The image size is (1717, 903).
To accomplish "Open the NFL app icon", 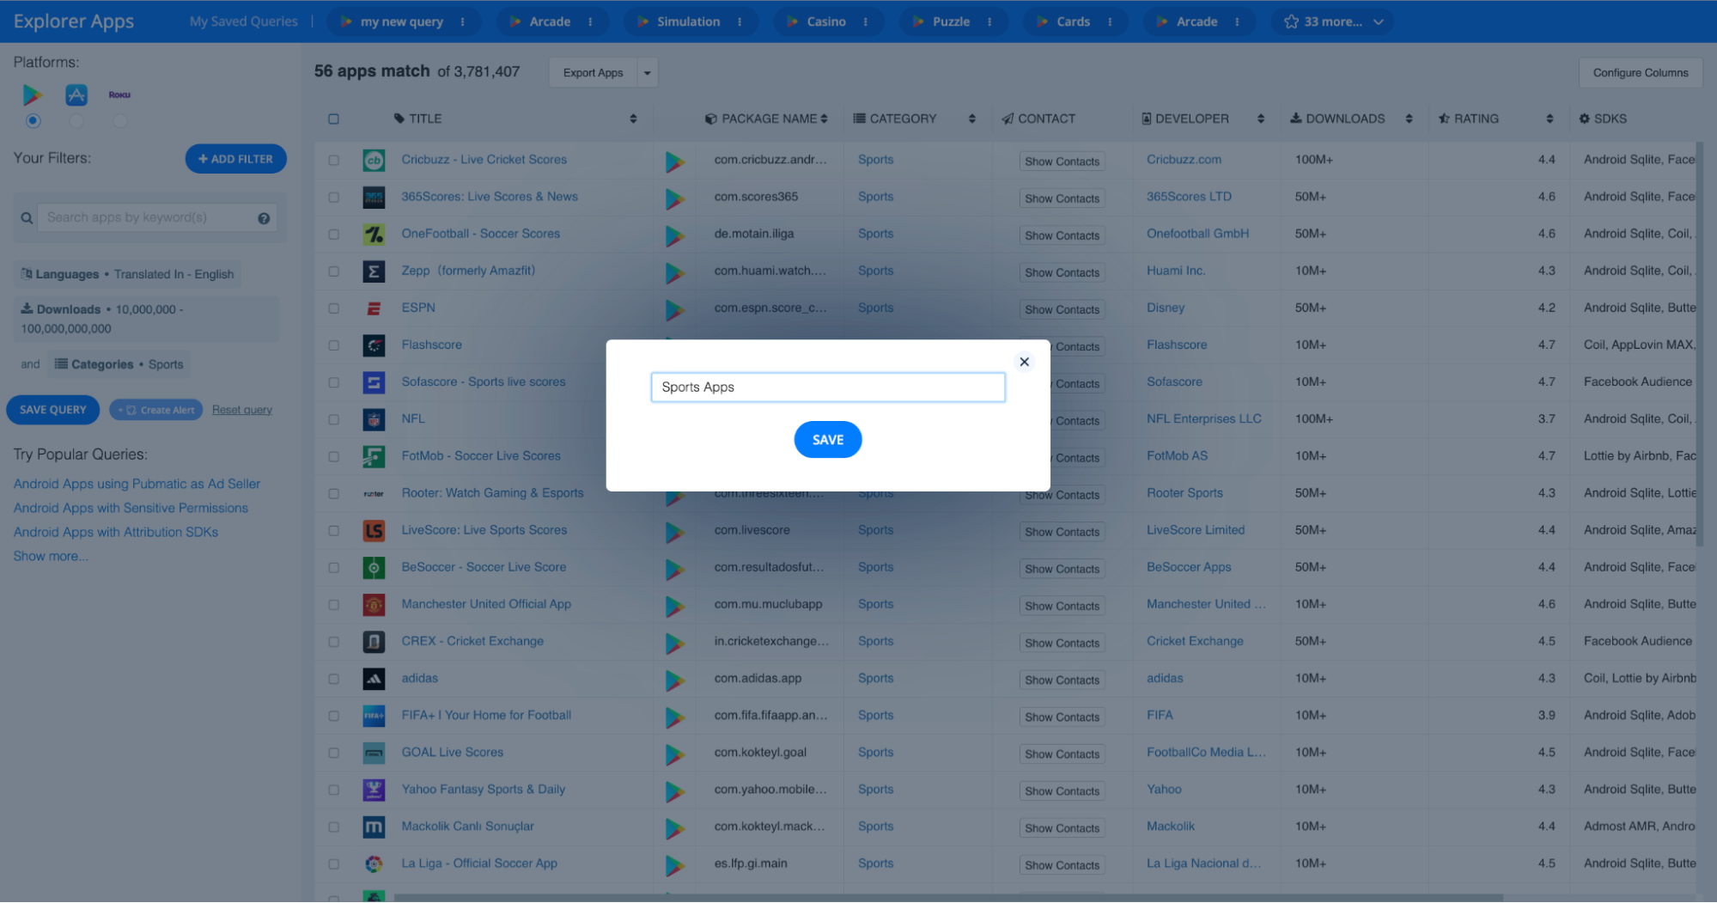I will 374,418.
